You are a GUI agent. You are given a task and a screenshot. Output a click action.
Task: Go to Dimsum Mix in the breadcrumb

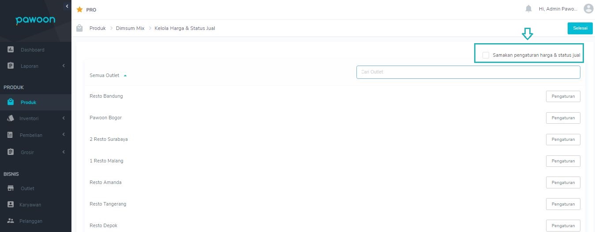130,28
